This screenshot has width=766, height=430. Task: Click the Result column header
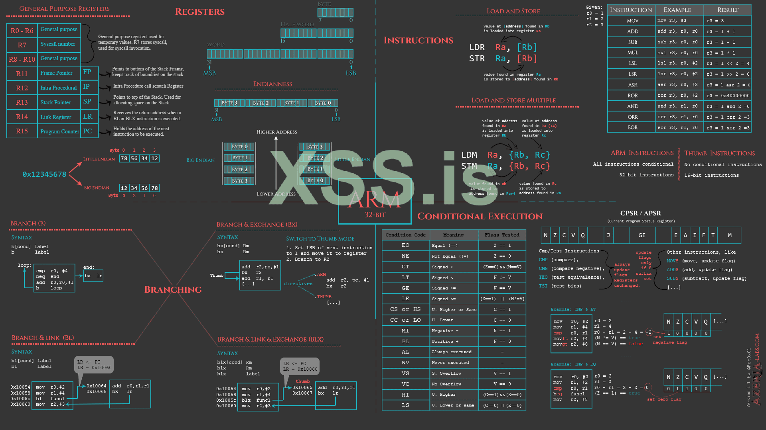point(728,10)
